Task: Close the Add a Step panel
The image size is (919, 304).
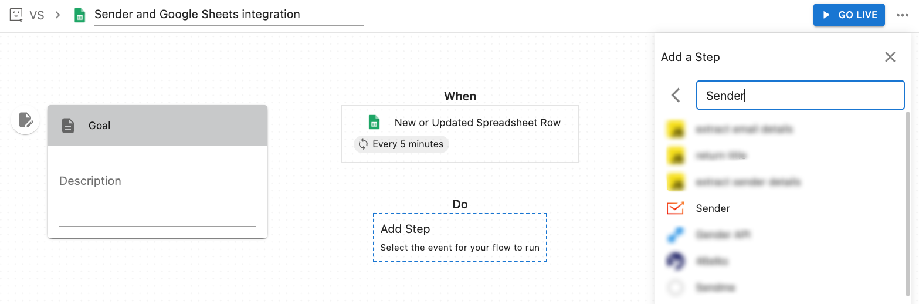Action: tap(890, 57)
